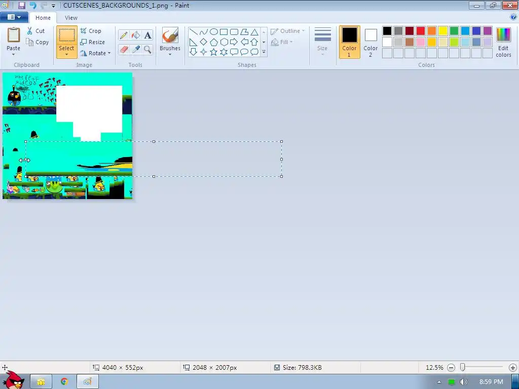
Task: Toggle Color 1 as active color
Action: [350, 42]
